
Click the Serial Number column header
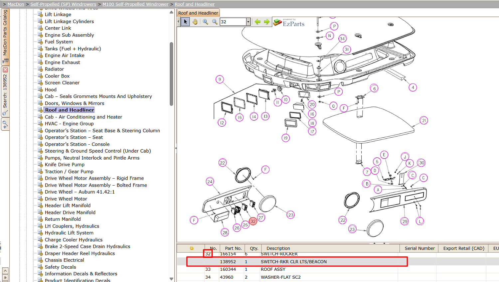coord(419,248)
